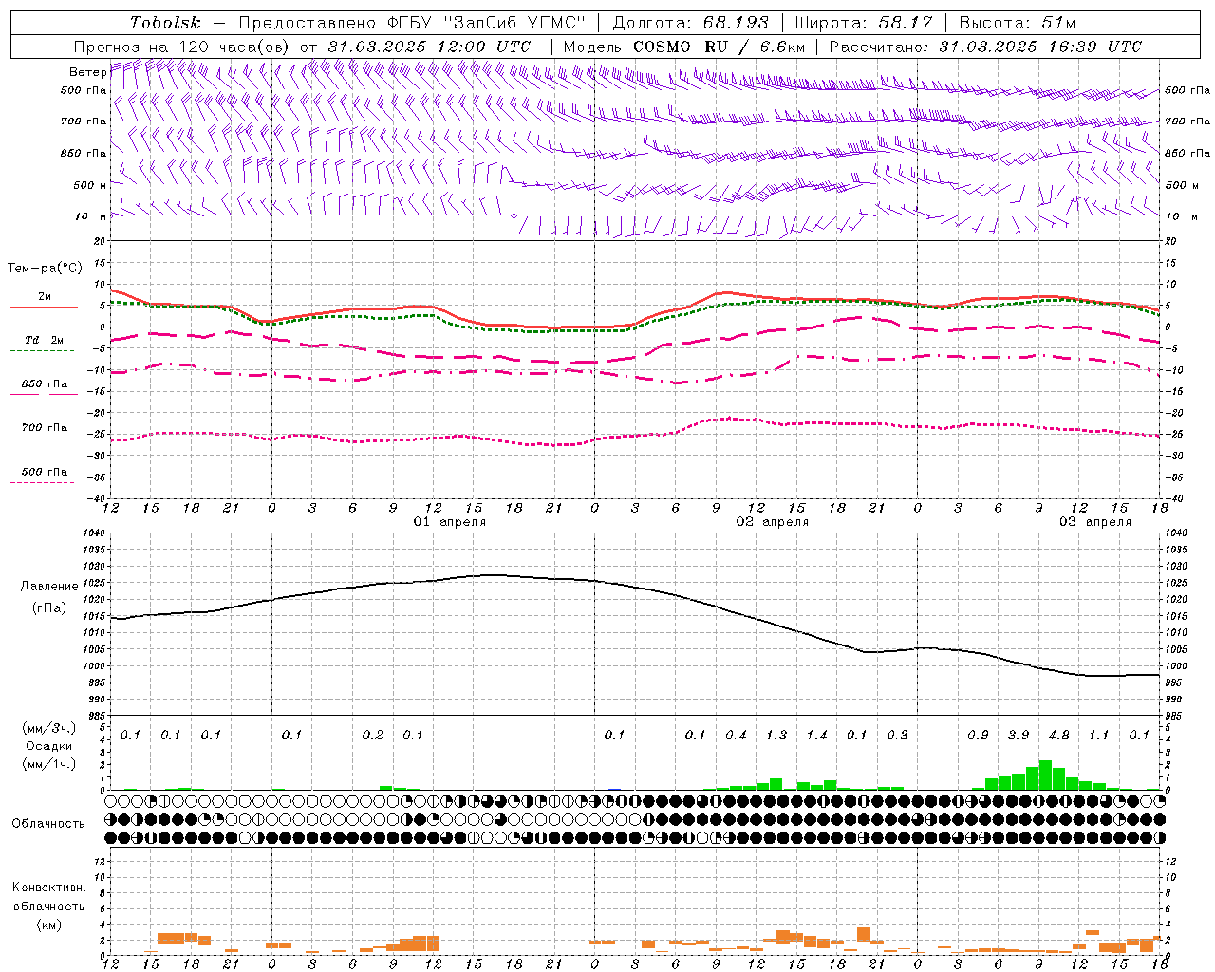Viewport: 1215px width, 972px height.
Task: Click the '(мм/3ч.)' precipitation unit label
Action: pos(49,729)
